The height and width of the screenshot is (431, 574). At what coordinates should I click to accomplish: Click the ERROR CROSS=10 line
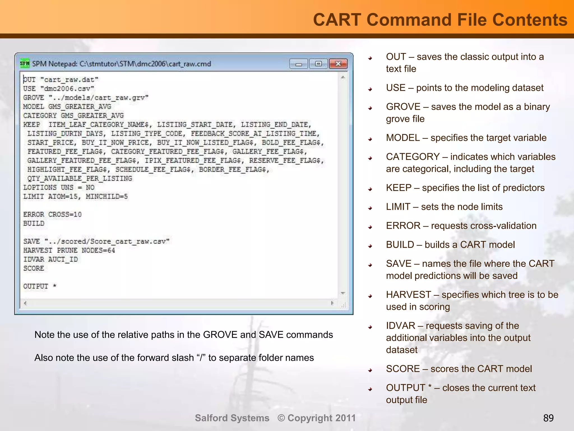52,214
